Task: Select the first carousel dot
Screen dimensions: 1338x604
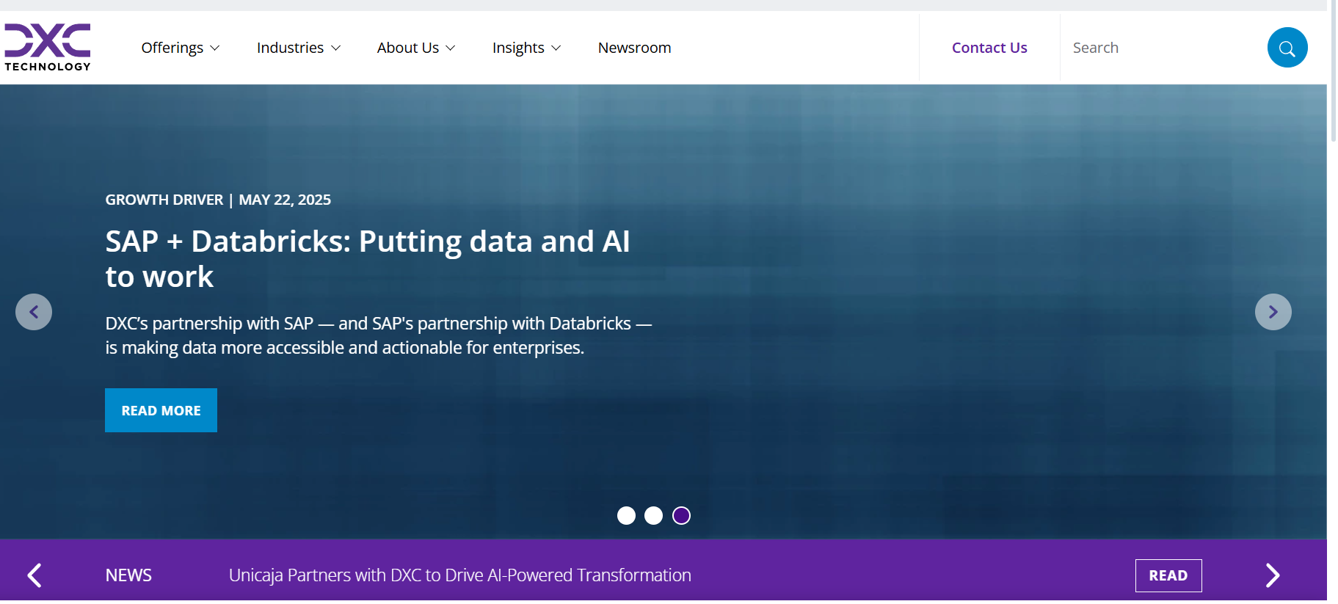Action: click(626, 516)
